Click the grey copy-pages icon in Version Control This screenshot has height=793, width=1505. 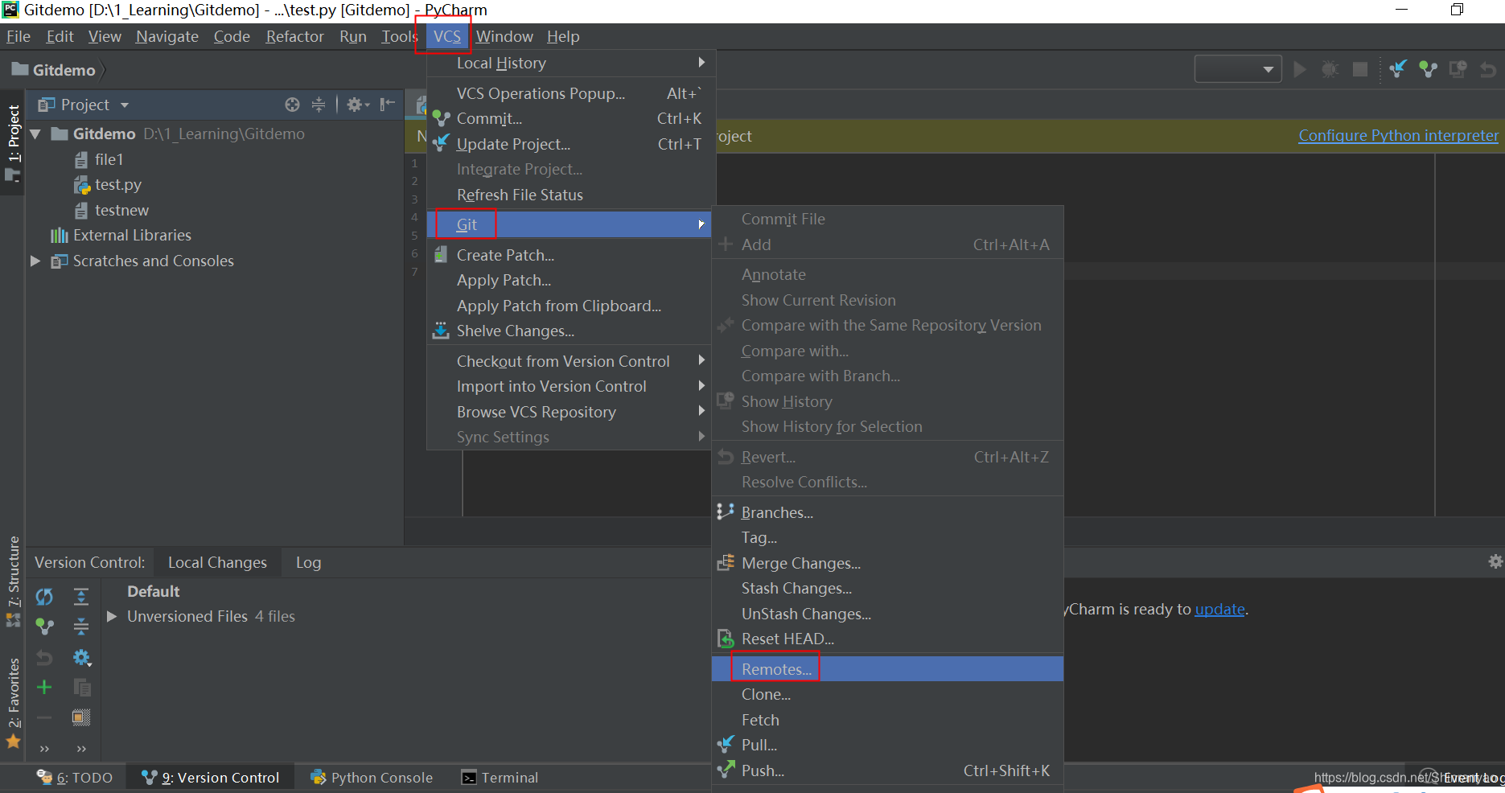coord(81,687)
